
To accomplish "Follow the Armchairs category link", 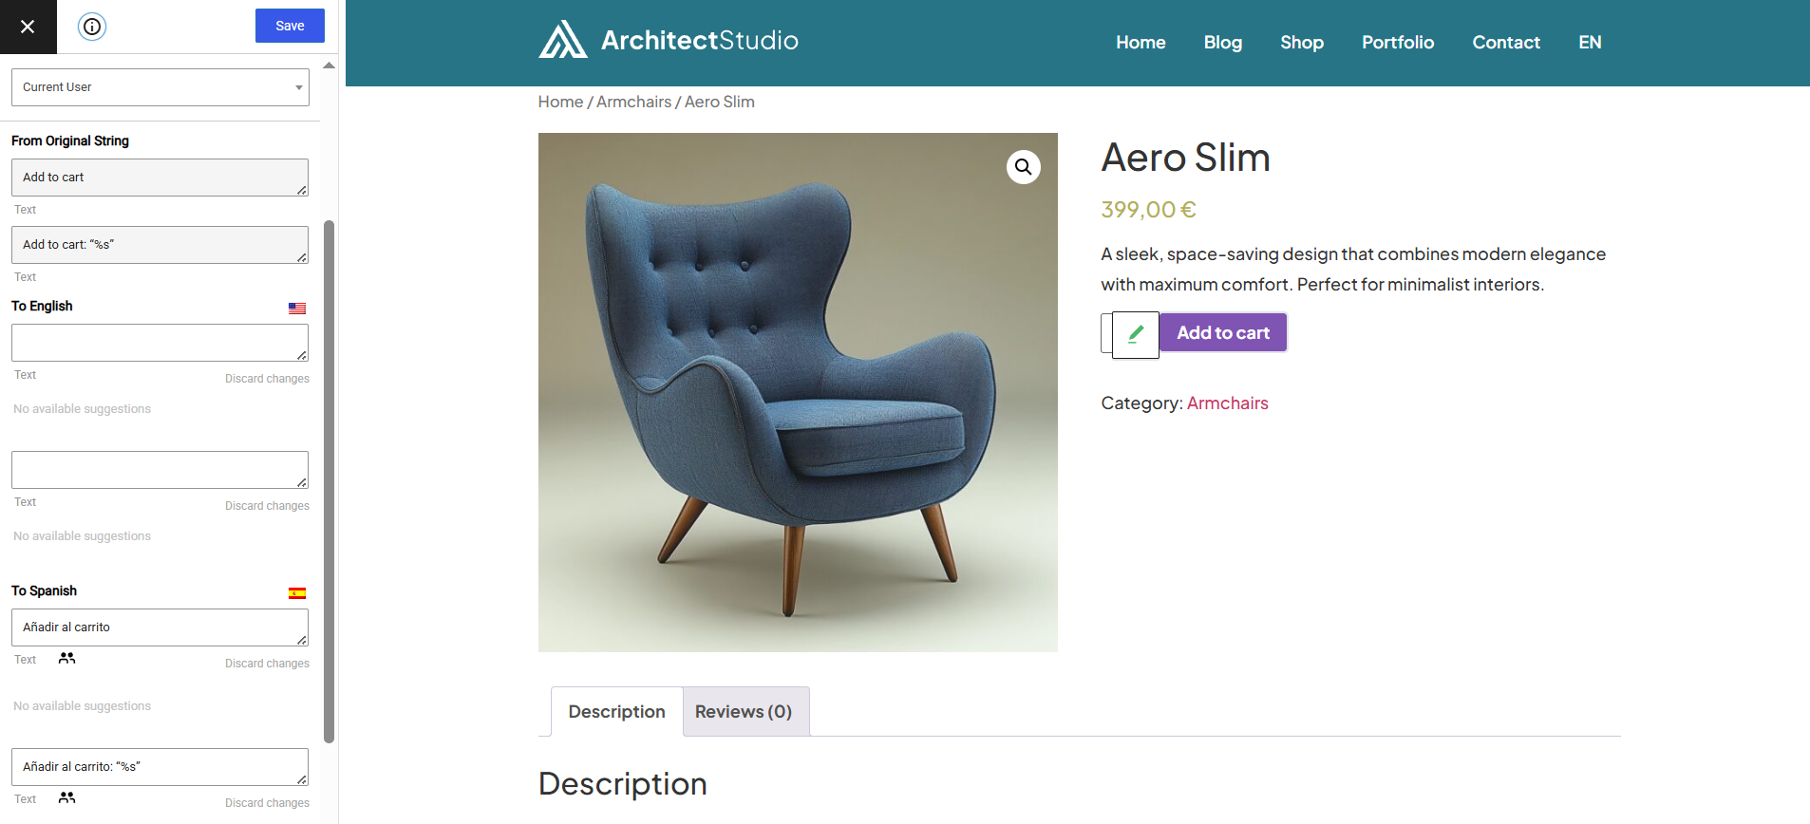I will [1227, 403].
